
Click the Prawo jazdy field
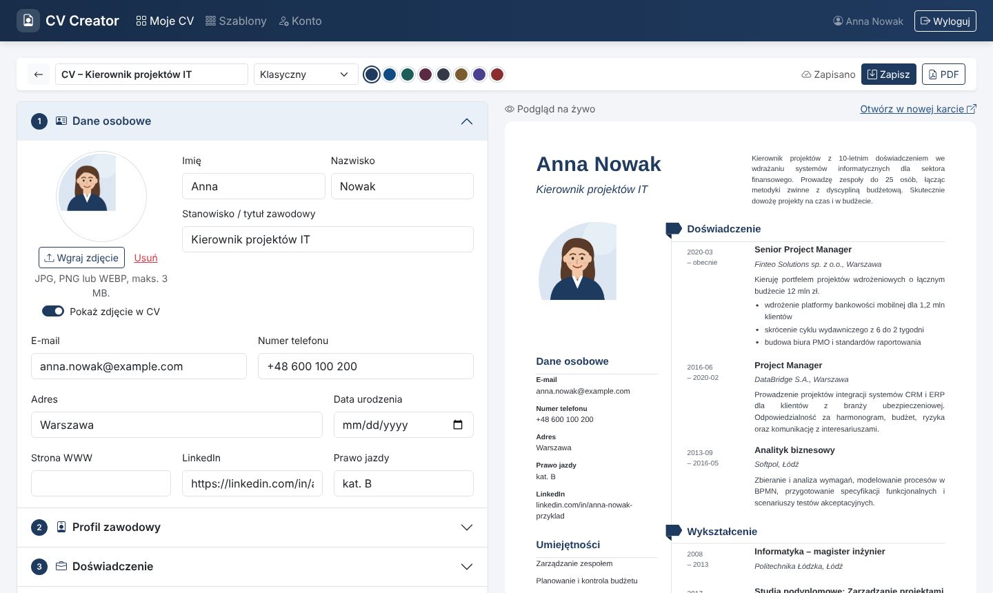click(403, 483)
